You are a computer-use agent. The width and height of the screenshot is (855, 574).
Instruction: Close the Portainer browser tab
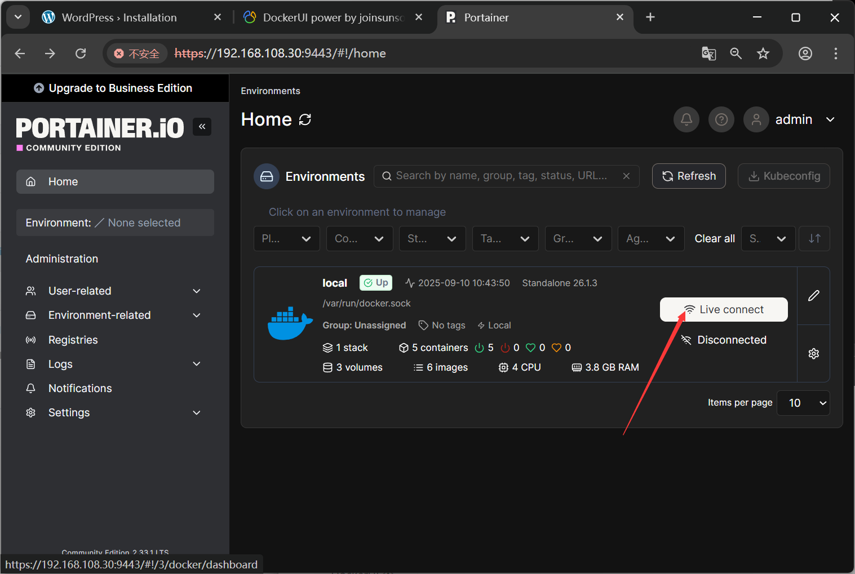coord(620,17)
